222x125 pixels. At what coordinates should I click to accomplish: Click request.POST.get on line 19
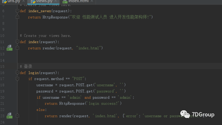76,91
